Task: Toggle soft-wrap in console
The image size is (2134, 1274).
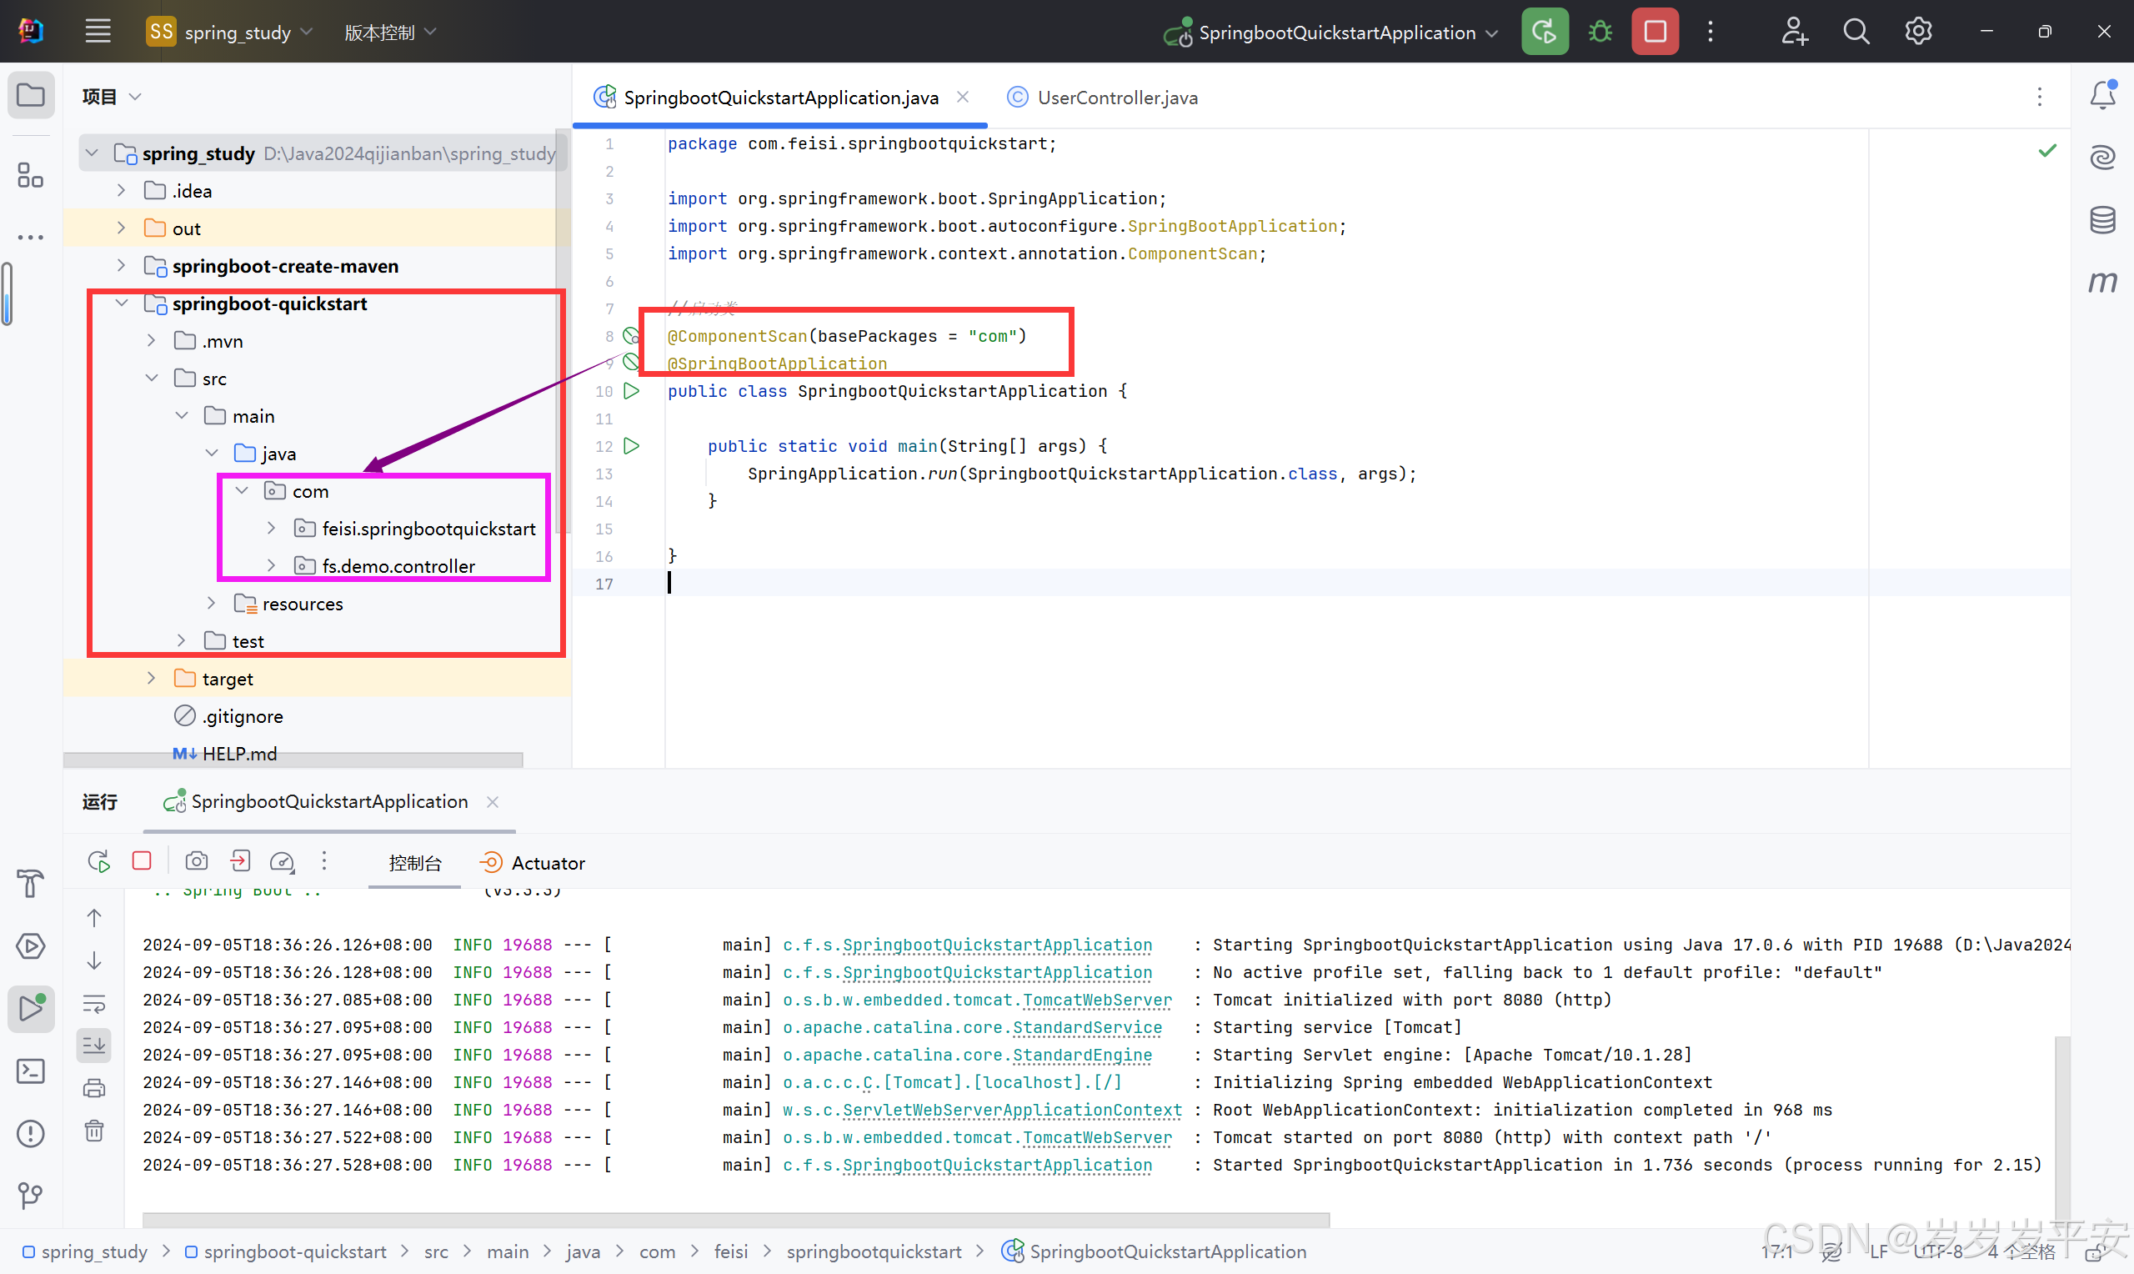Action: pyautogui.click(x=94, y=1003)
